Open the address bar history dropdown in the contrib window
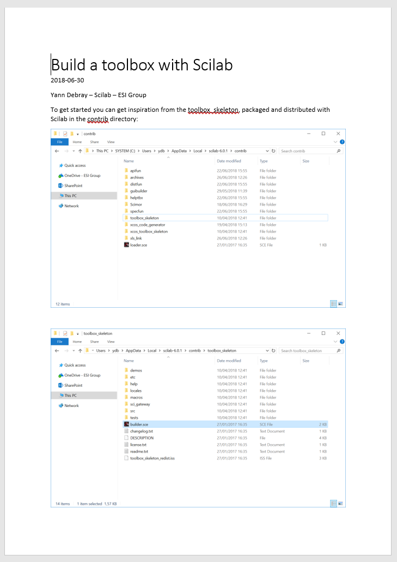Screen dimensions: 397x562 click(x=267, y=151)
